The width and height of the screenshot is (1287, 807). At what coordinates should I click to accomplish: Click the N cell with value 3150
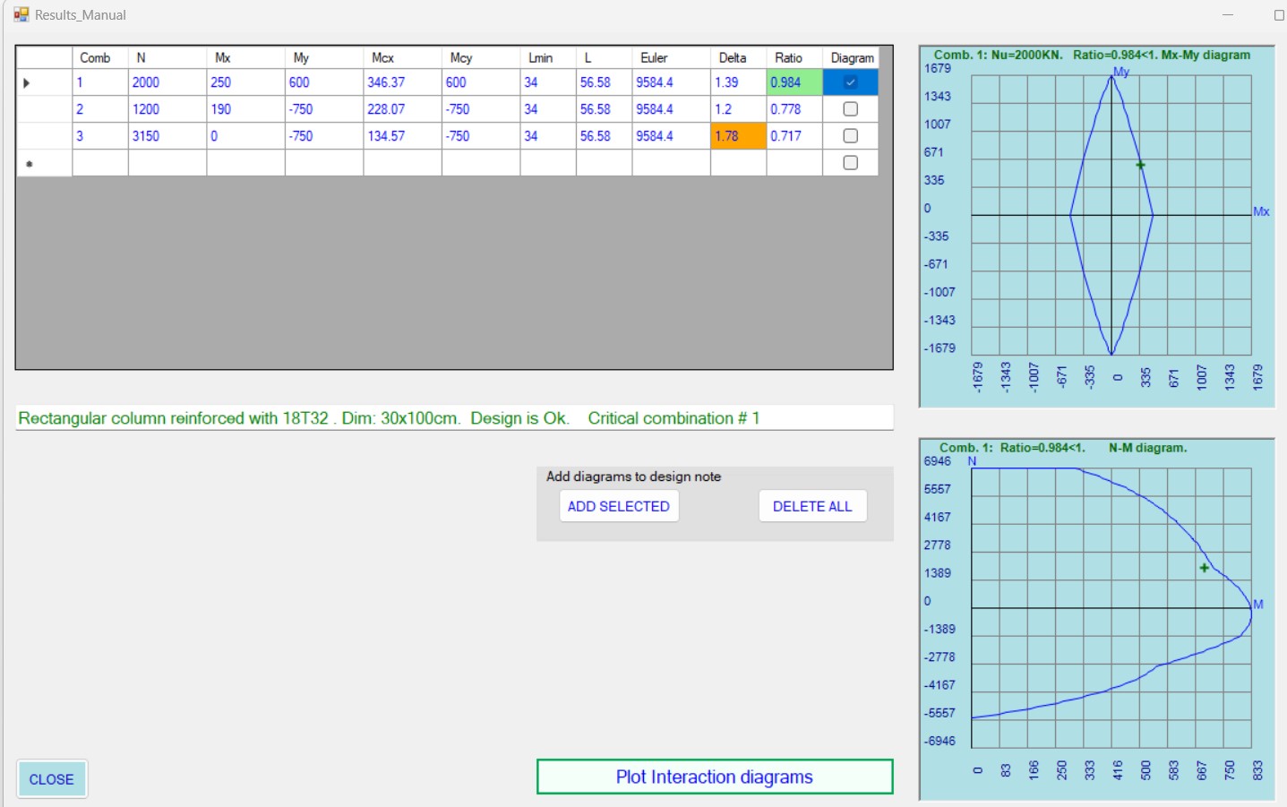click(167, 136)
